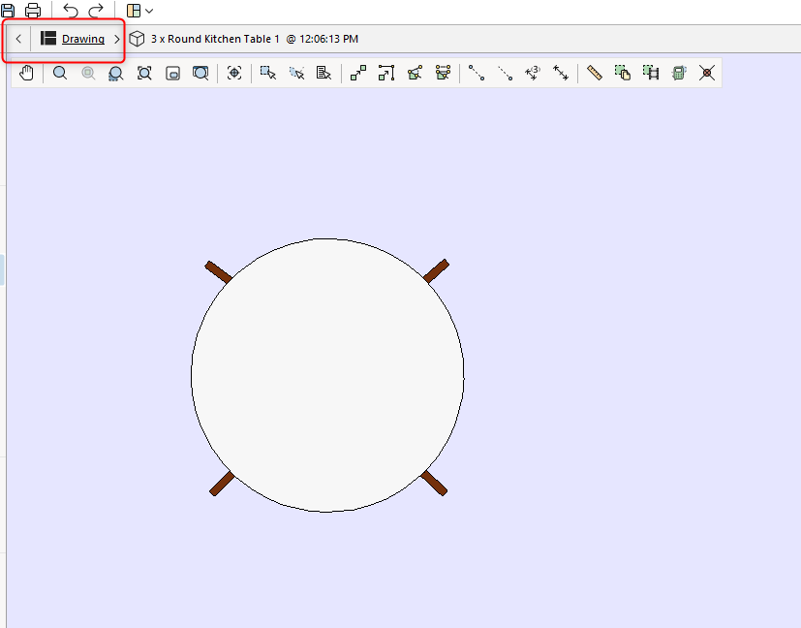Screen dimensions: 801x628
Task: Redo the last undone action
Action: coord(96,11)
